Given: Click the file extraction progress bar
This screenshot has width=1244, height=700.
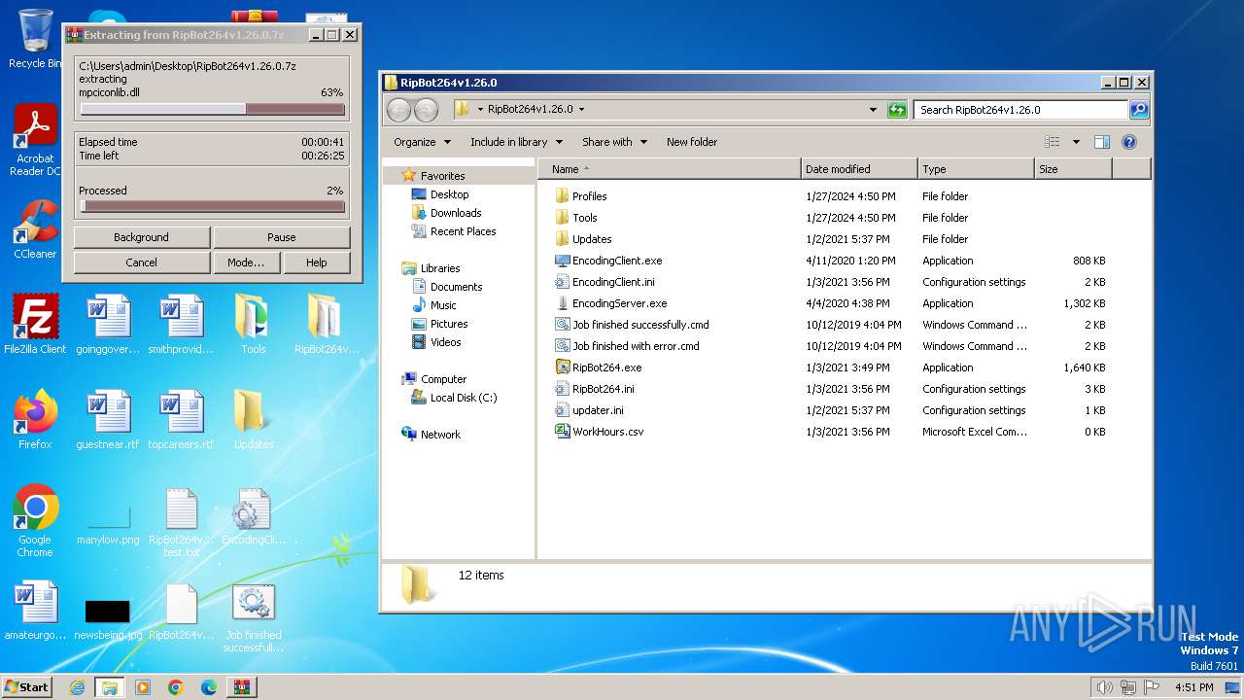Looking at the screenshot, I should pos(212,109).
